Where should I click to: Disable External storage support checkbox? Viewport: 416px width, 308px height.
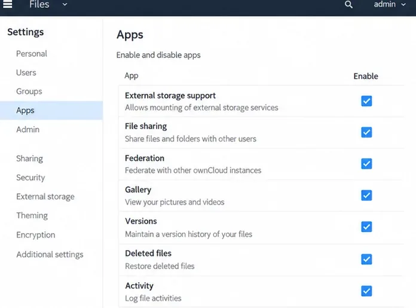(x=366, y=101)
